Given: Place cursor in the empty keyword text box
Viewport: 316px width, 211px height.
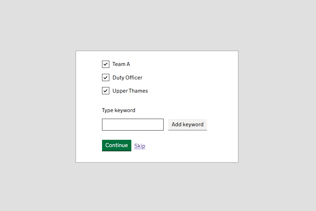Looking at the screenshot, I should (133, 125).
